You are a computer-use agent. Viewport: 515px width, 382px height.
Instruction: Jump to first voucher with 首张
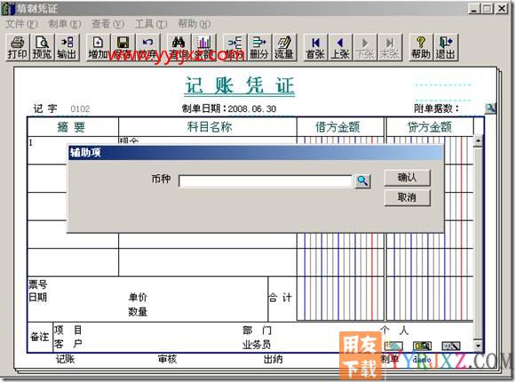coord(315,48)
